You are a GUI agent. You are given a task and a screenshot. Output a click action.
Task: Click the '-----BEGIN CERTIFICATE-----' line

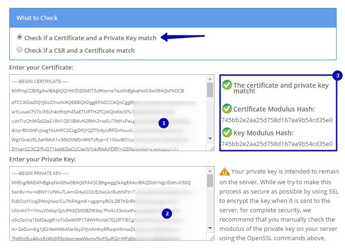point(40,82)
